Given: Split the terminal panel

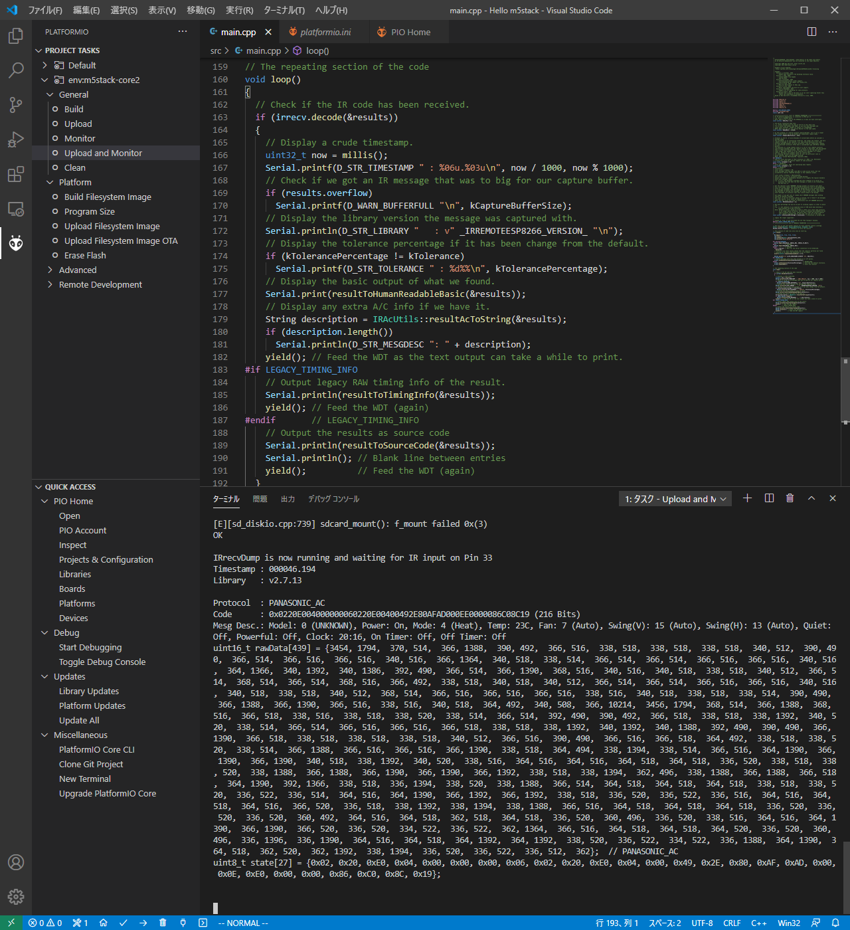Looking at the screenshot, I should 769,498.
